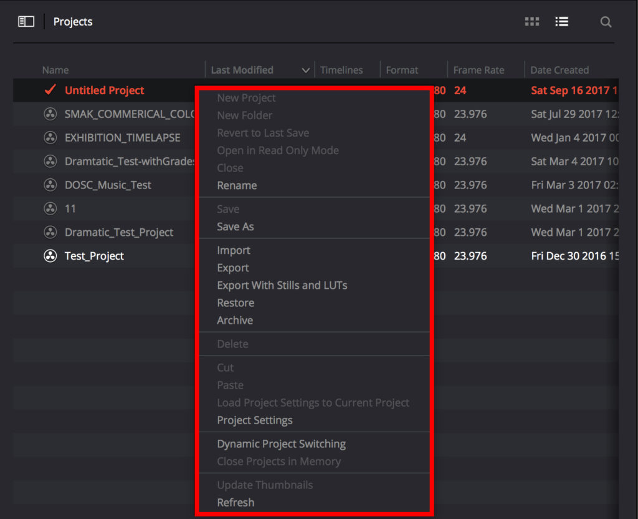Select Restore in the context menu

pos(236,303)
